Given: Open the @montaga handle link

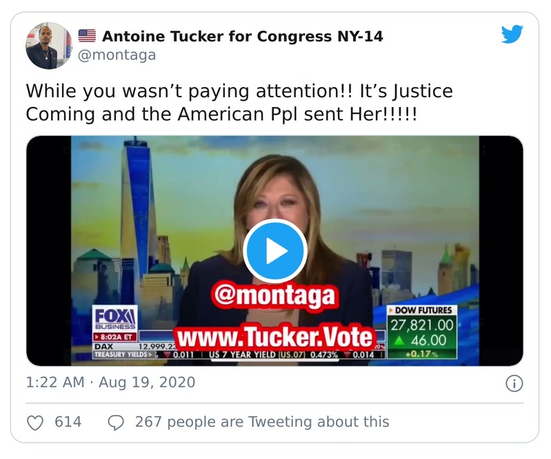Looking at the screenshot, I should click(x=117, y=55).
